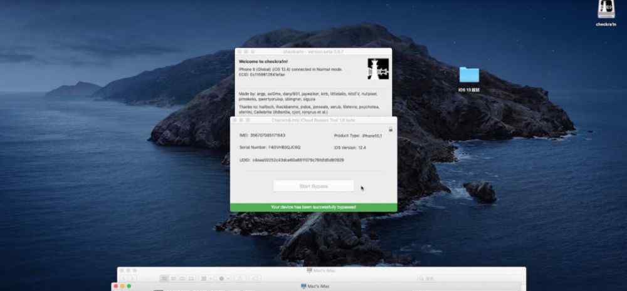627x291 pixels.
Task: Click the Start Bypass button
Action: (x=313, y=186)
